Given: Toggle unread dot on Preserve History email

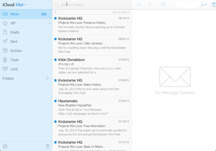Looking at the screenshot, I should tap(55, 18).
